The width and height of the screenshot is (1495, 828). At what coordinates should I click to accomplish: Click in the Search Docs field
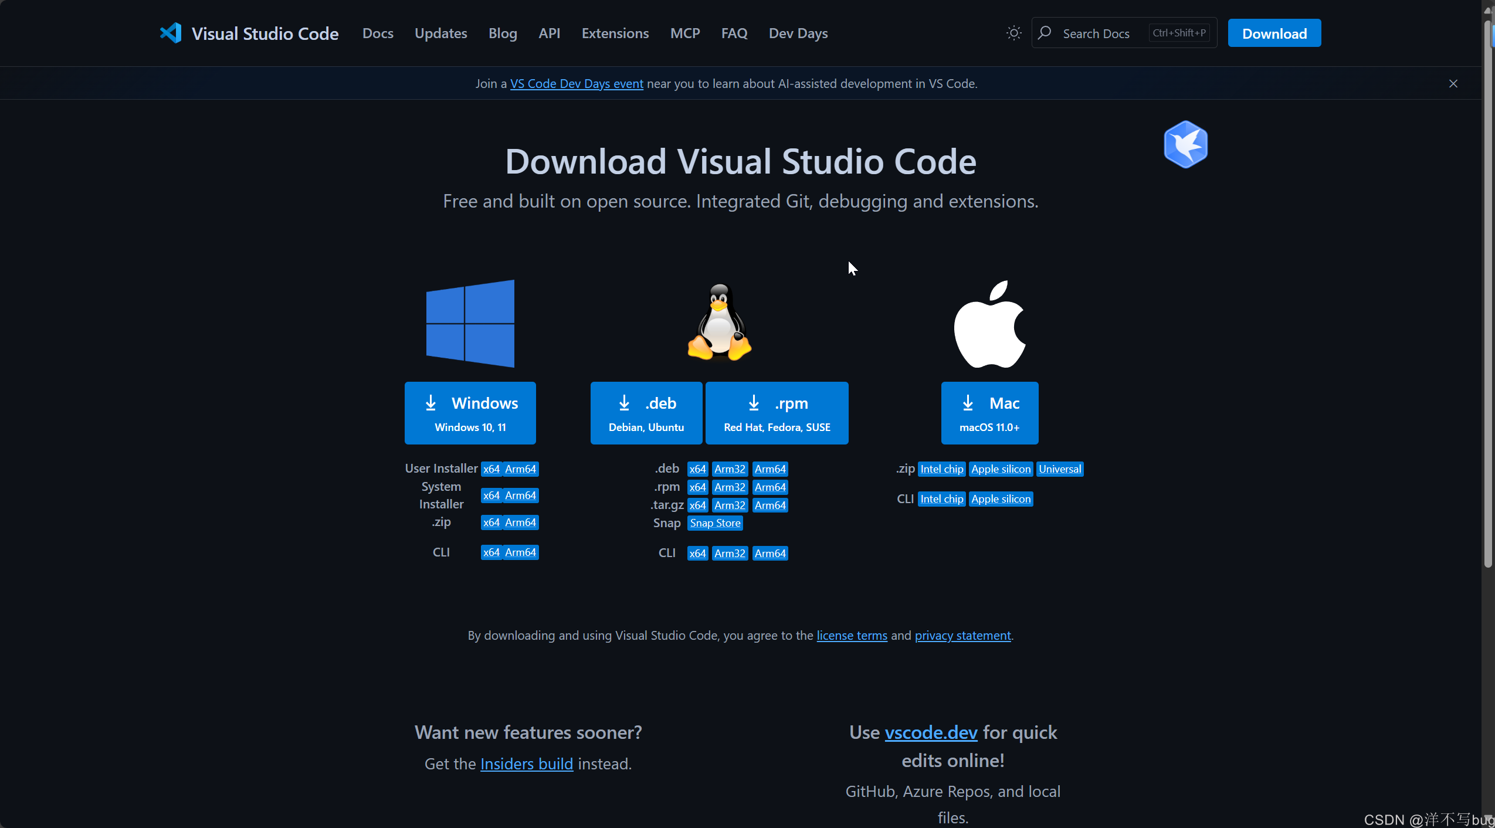coord(1103,33)
